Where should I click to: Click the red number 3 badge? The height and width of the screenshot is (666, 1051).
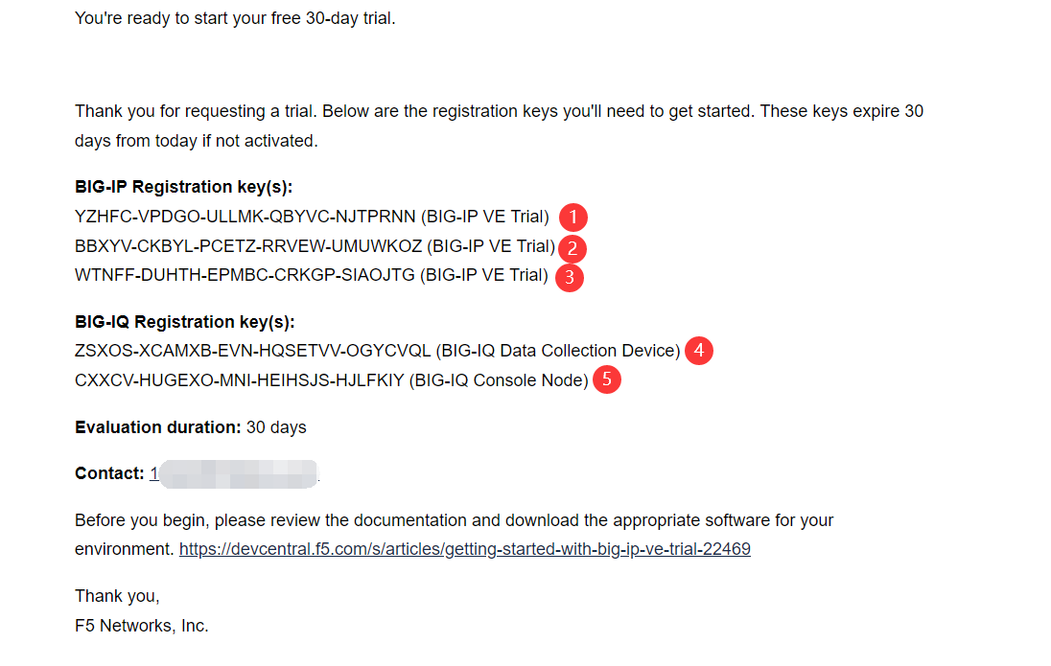[x=570, y=277]
